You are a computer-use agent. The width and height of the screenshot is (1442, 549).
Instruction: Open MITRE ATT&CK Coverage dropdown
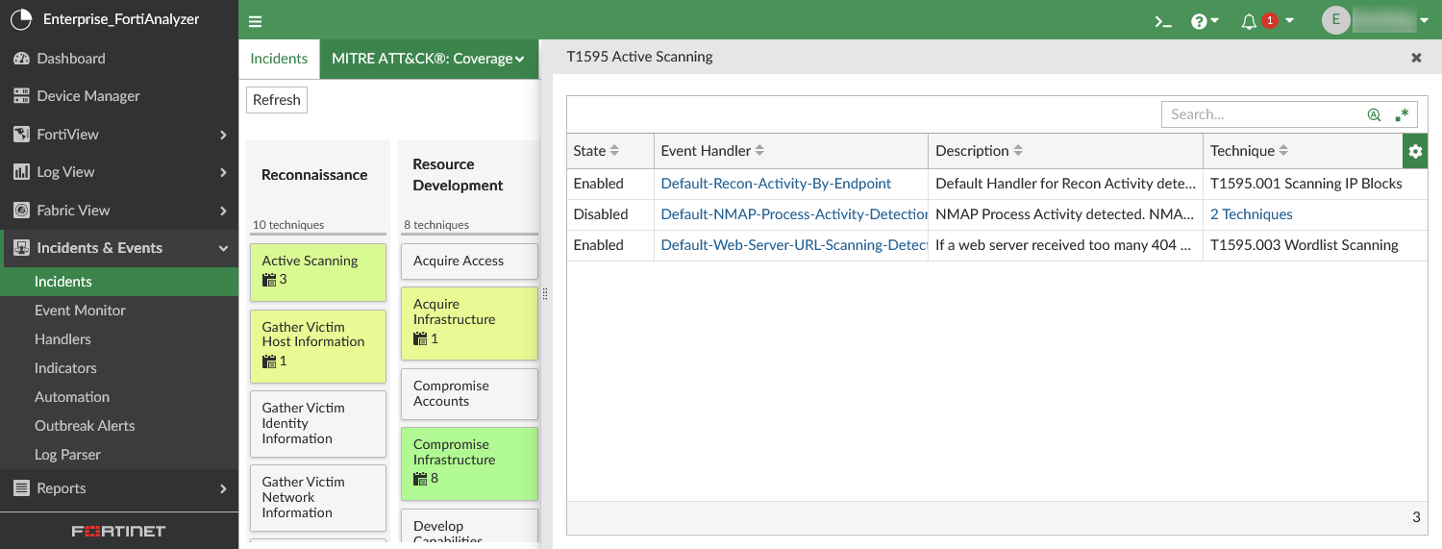[x=428, y=59]
